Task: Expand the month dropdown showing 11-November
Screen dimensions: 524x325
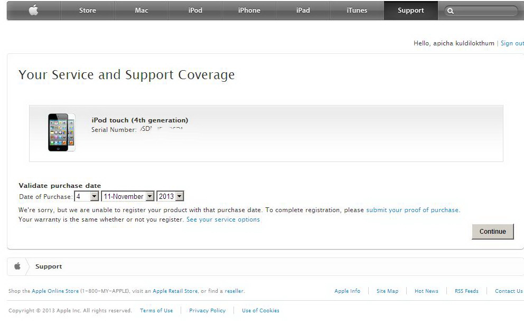Action: coord(128,196)
